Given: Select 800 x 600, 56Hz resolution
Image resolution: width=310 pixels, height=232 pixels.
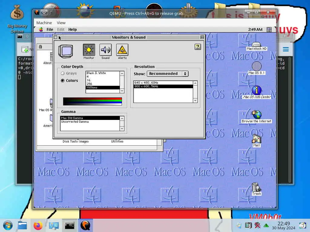Looking at the screenshot, I should pyautogui.click(x=163, y=86).
